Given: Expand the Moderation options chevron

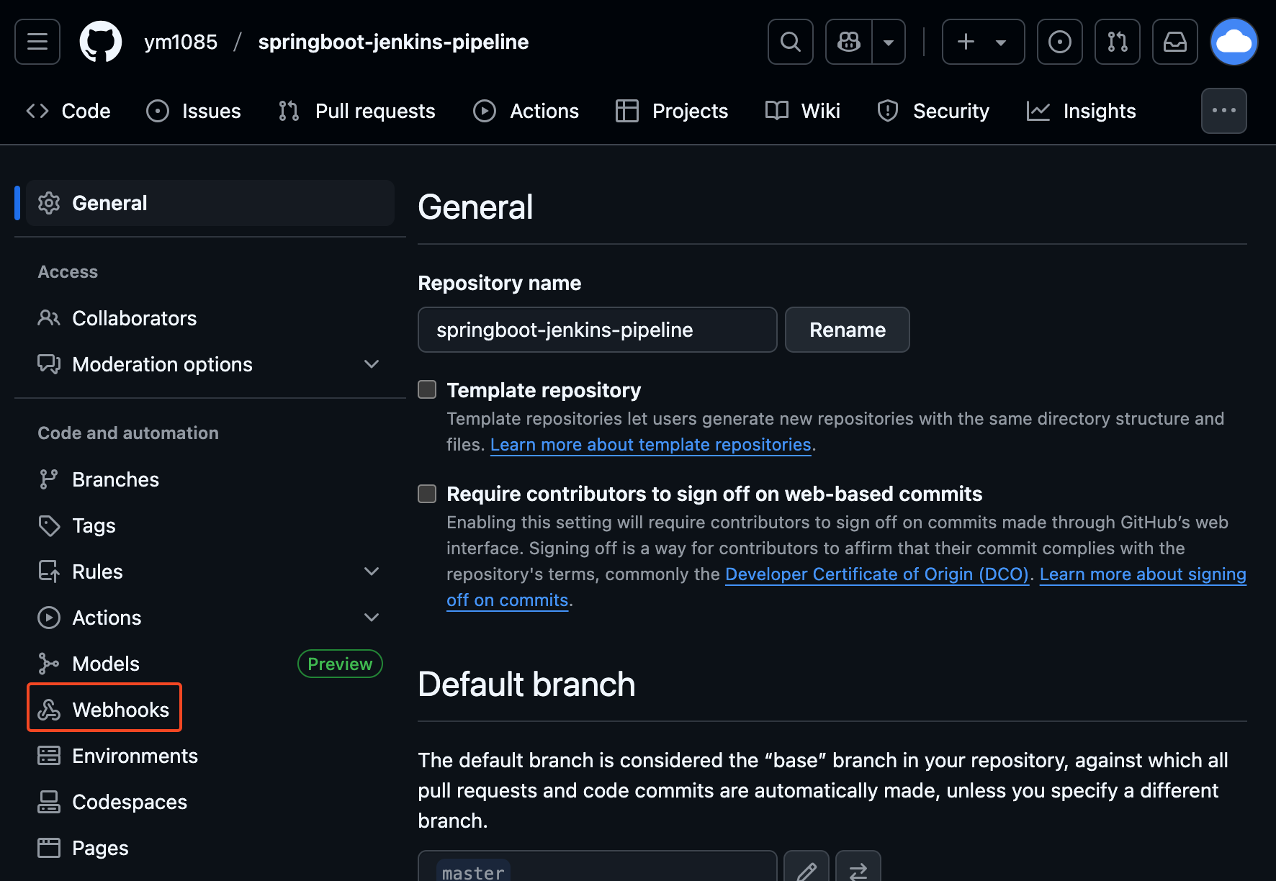Looking at the screenshot, I should coord(372,364).
